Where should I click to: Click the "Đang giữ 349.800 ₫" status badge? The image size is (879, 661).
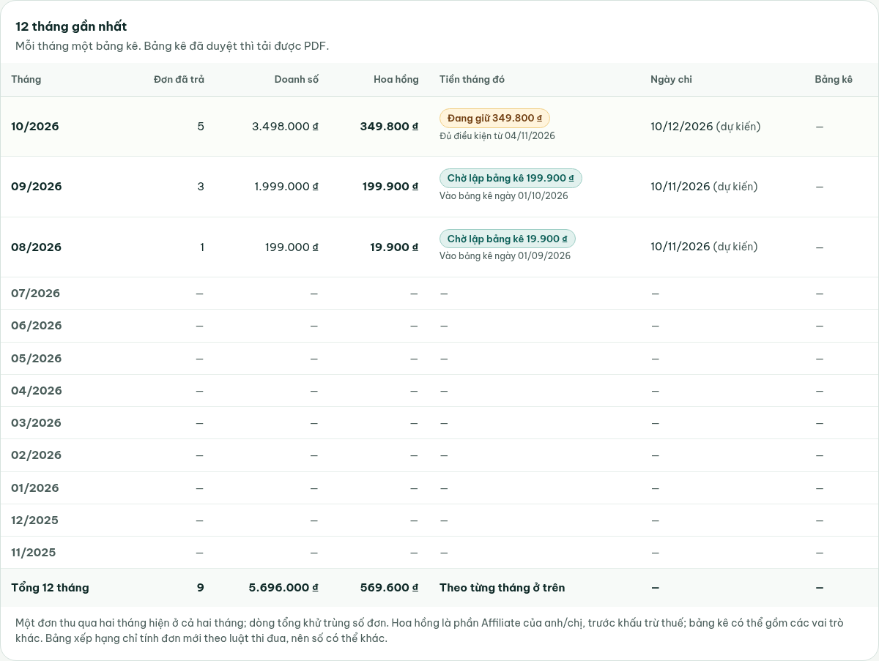point(494,118)
